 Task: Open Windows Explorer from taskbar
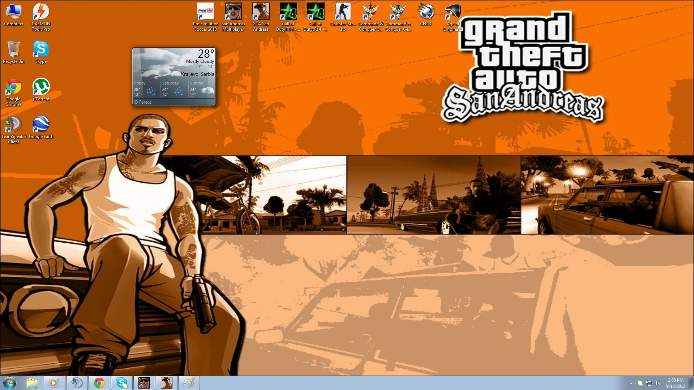(x=32, y=383)
